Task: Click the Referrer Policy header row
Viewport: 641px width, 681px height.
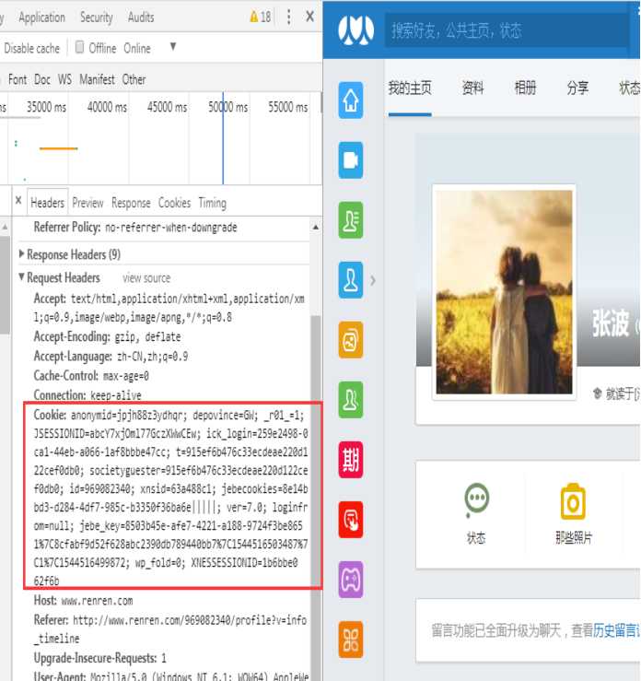Action: pyautogui.click(x=135, y=227)
